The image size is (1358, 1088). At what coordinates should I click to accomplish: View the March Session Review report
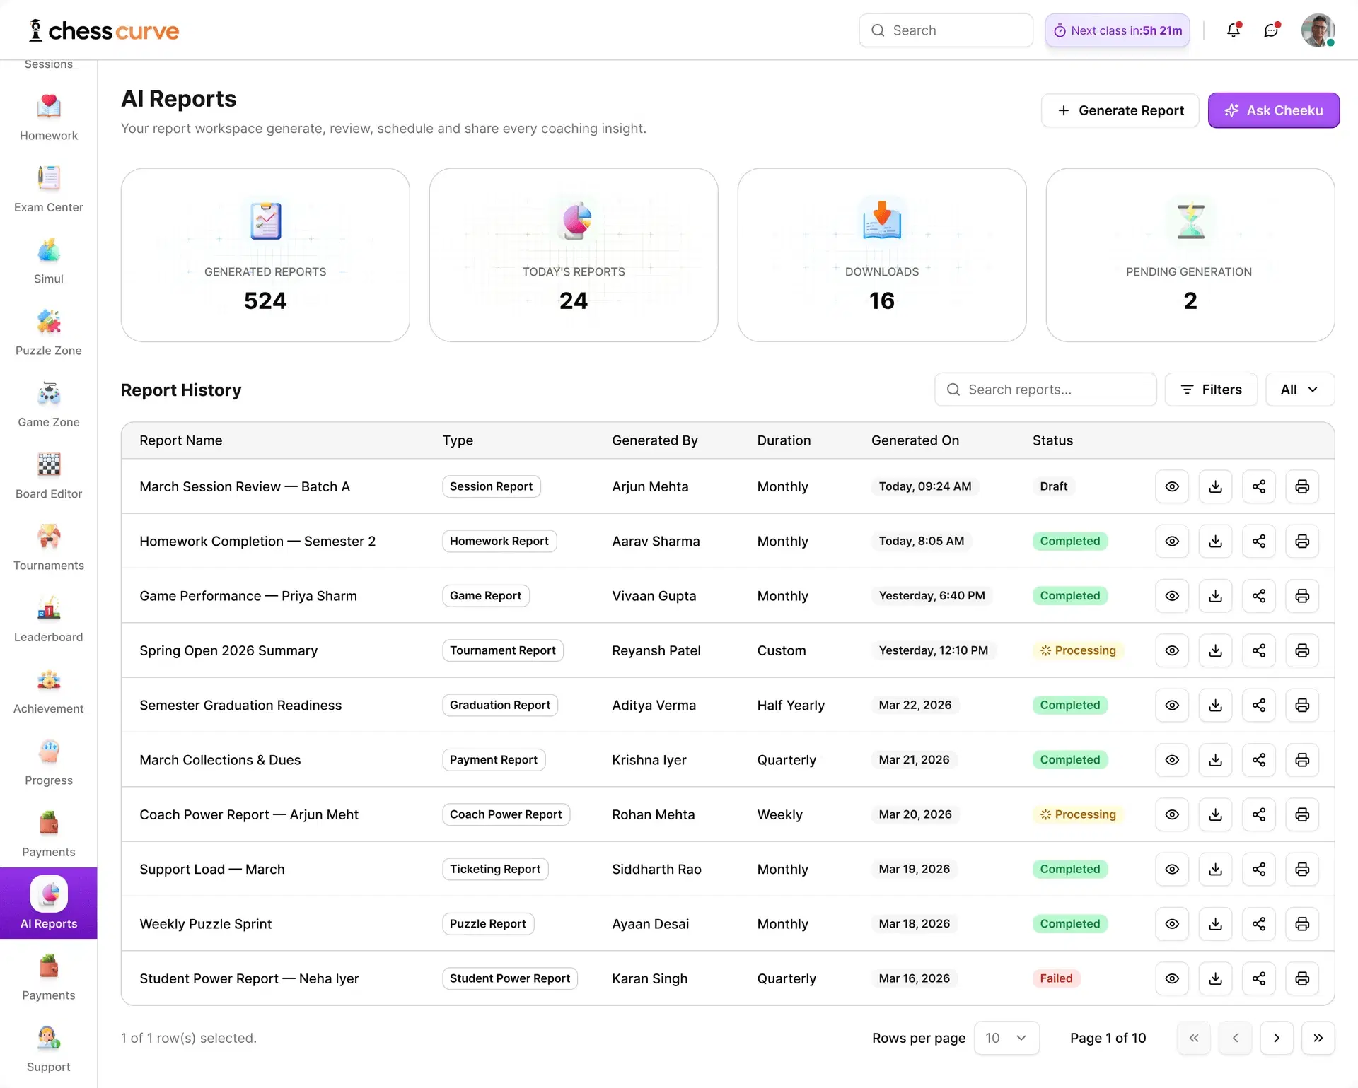1172,486
